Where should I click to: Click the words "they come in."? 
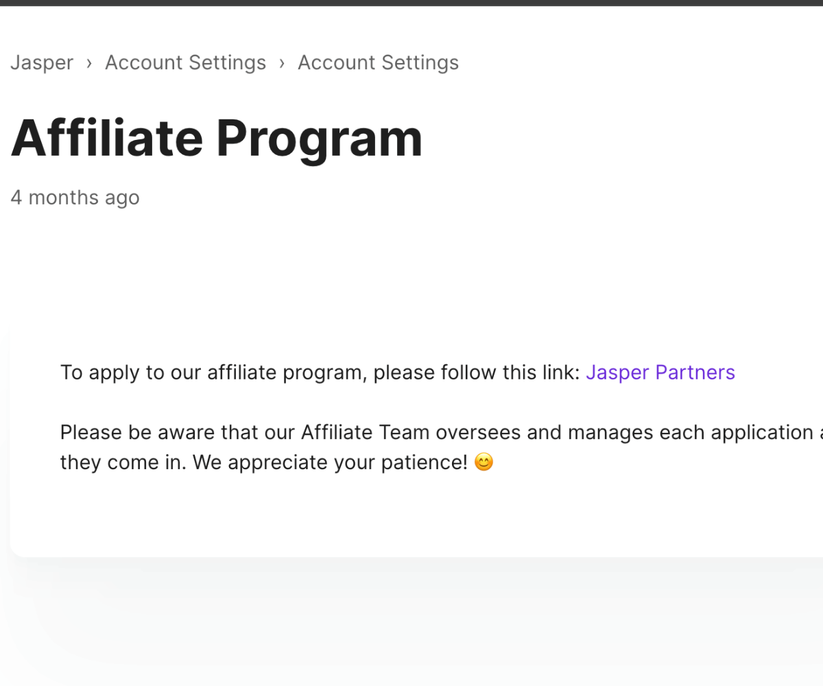123,462
